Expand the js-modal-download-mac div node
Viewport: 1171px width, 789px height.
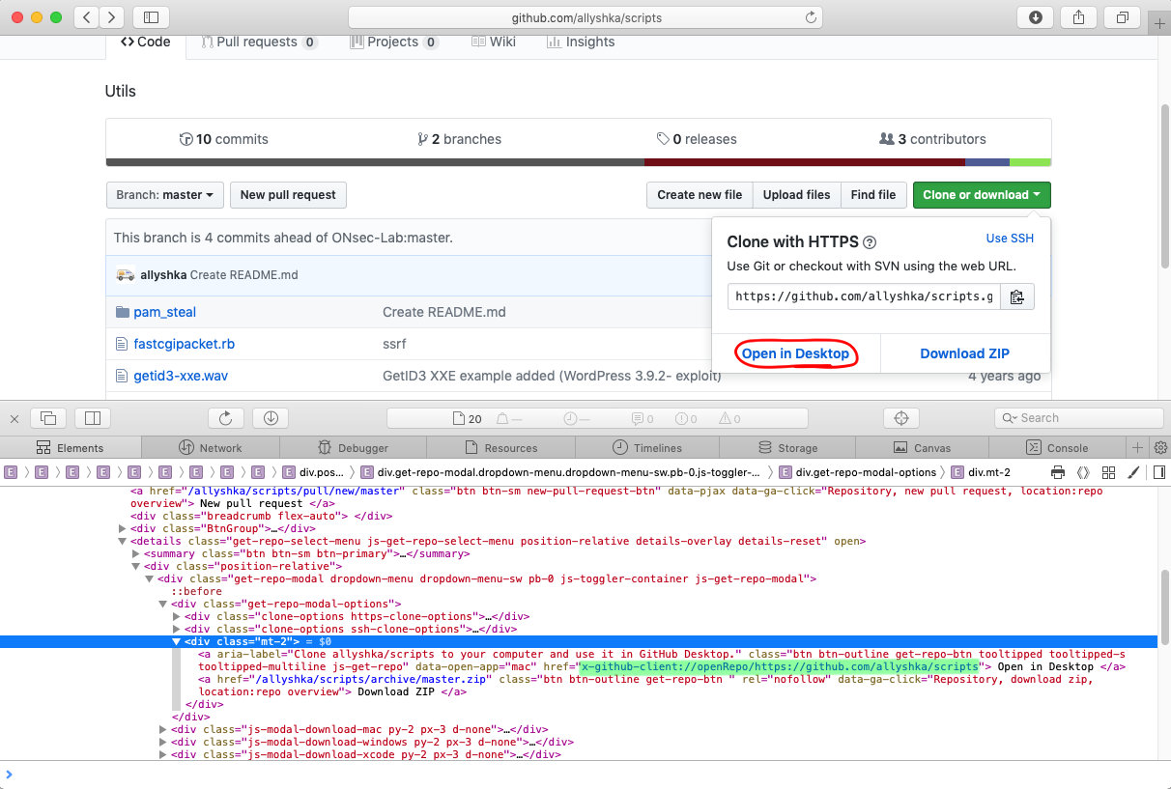pos(162,729)
